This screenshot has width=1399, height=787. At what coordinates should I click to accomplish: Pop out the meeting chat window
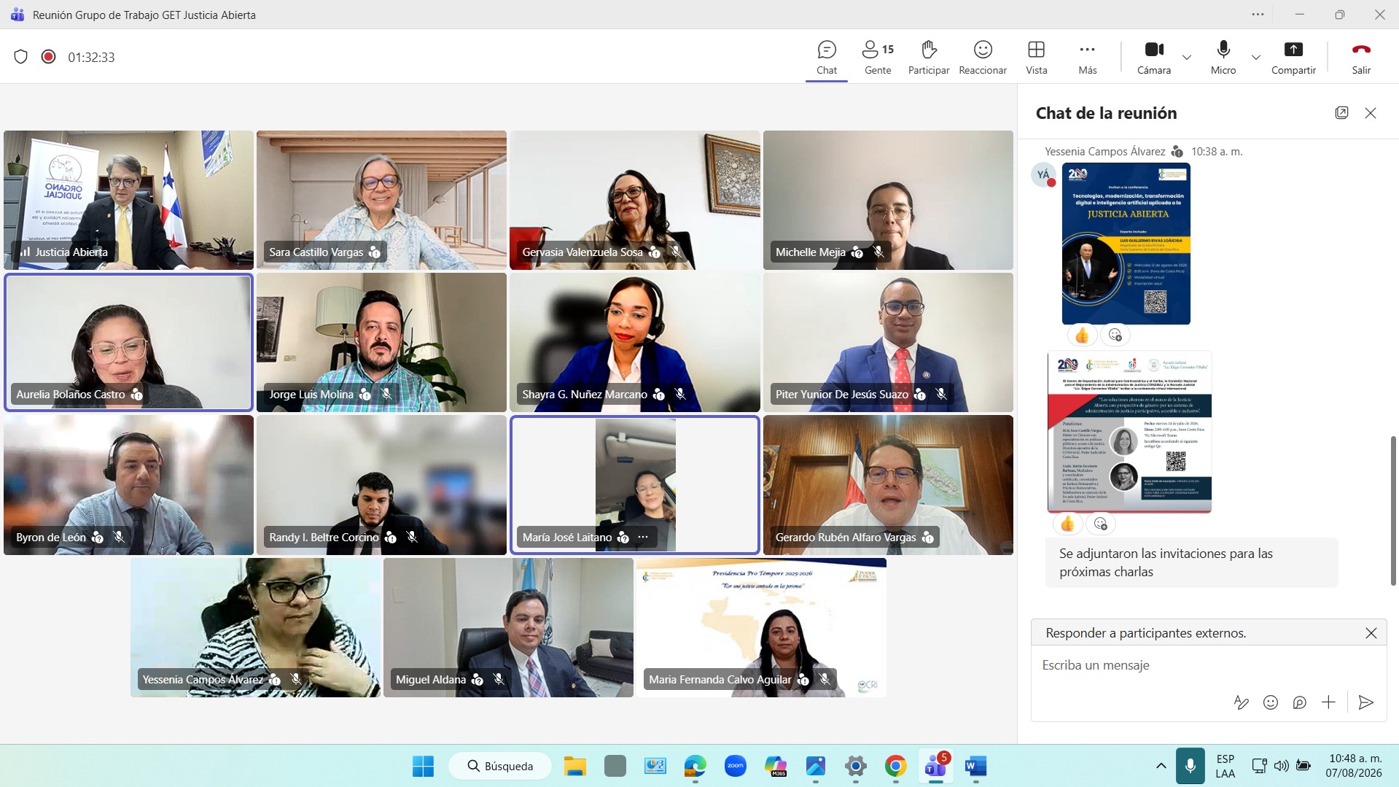(x=1341, y=112)
